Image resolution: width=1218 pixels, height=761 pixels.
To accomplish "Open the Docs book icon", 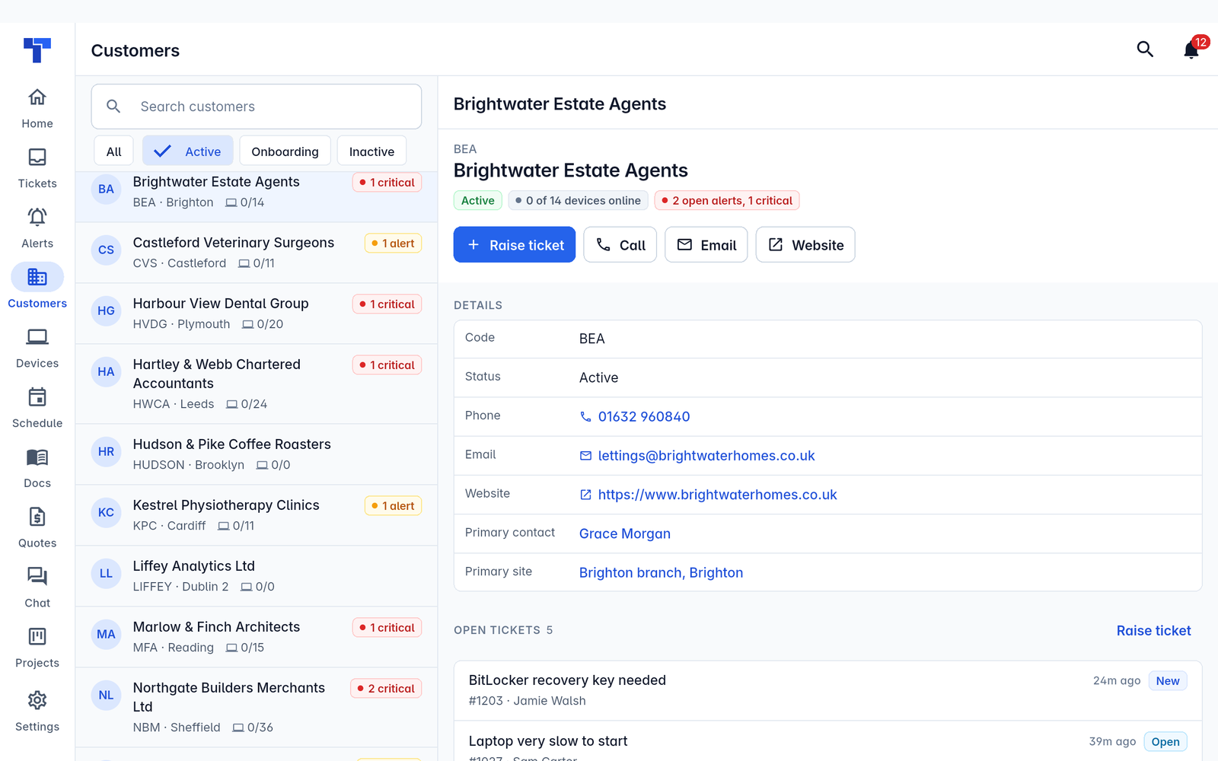I will pos(37,457).
